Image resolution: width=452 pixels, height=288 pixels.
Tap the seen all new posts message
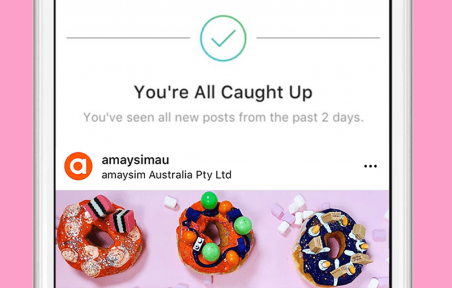pyautogui.click(x=223, y=118)
